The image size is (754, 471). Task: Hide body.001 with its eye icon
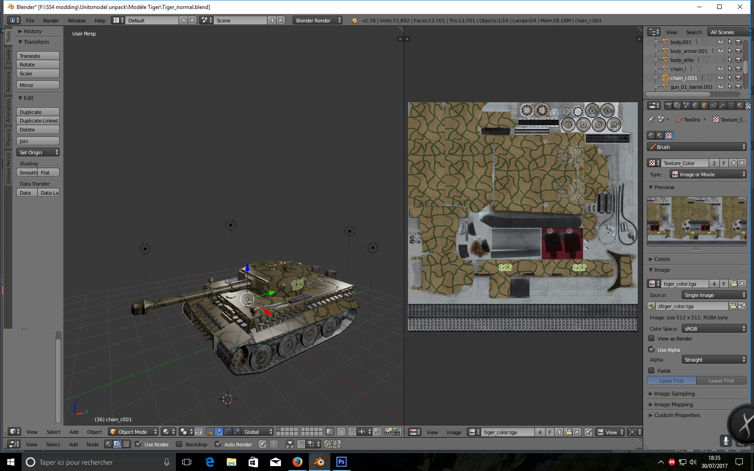tap(721, 42)
